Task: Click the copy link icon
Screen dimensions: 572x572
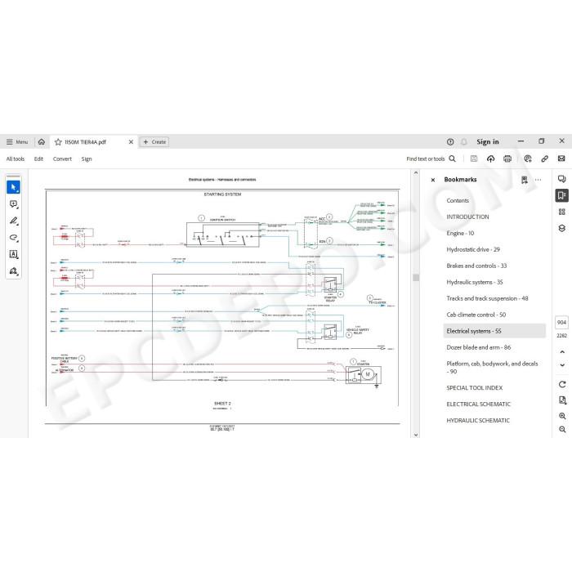Action: coord(545,159)
